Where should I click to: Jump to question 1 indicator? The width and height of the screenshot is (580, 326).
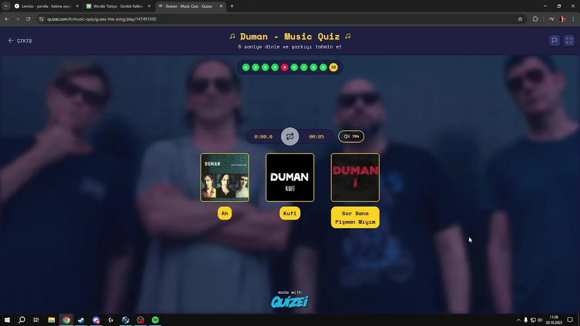point(246,67)
